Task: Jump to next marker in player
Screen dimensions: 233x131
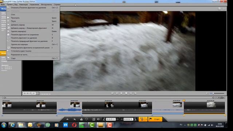Action: pyautogui.click(x=135, y=94)
